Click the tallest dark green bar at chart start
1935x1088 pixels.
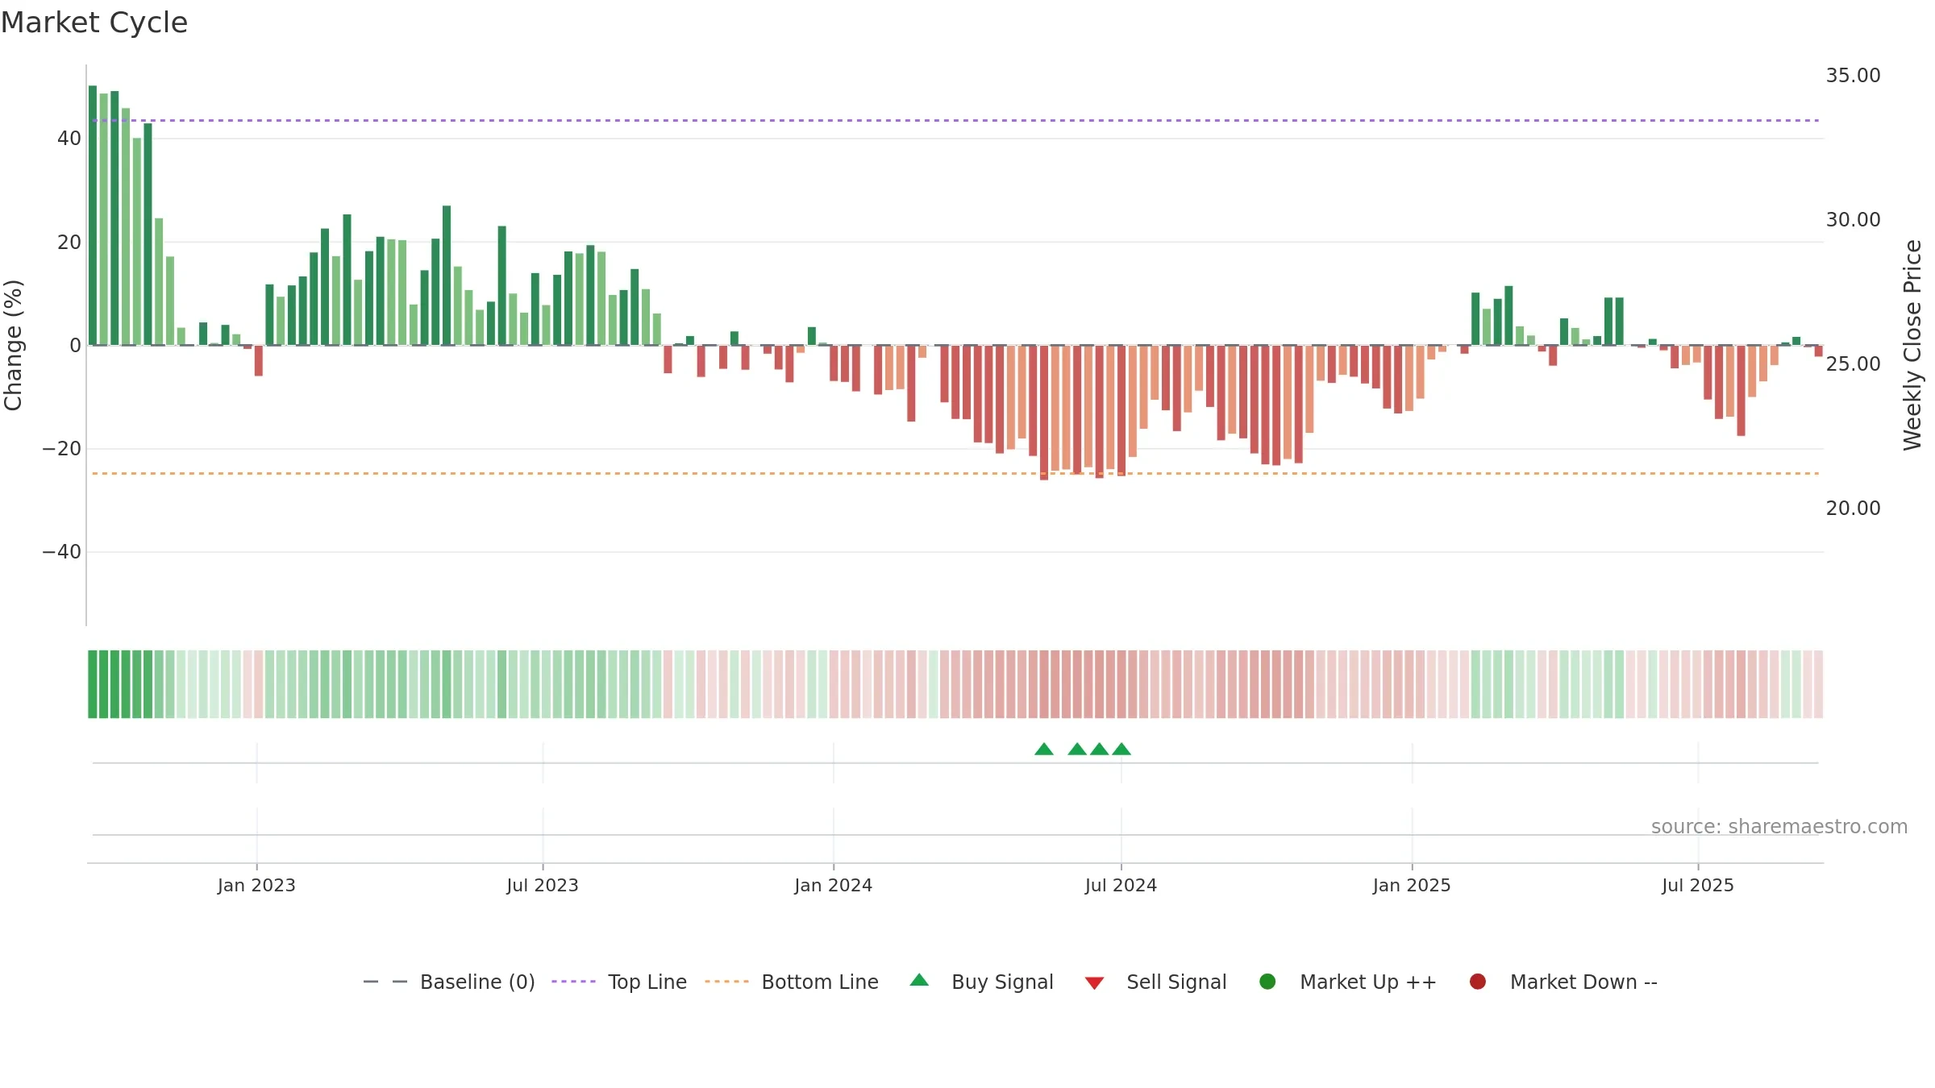[x=93, y=215]
